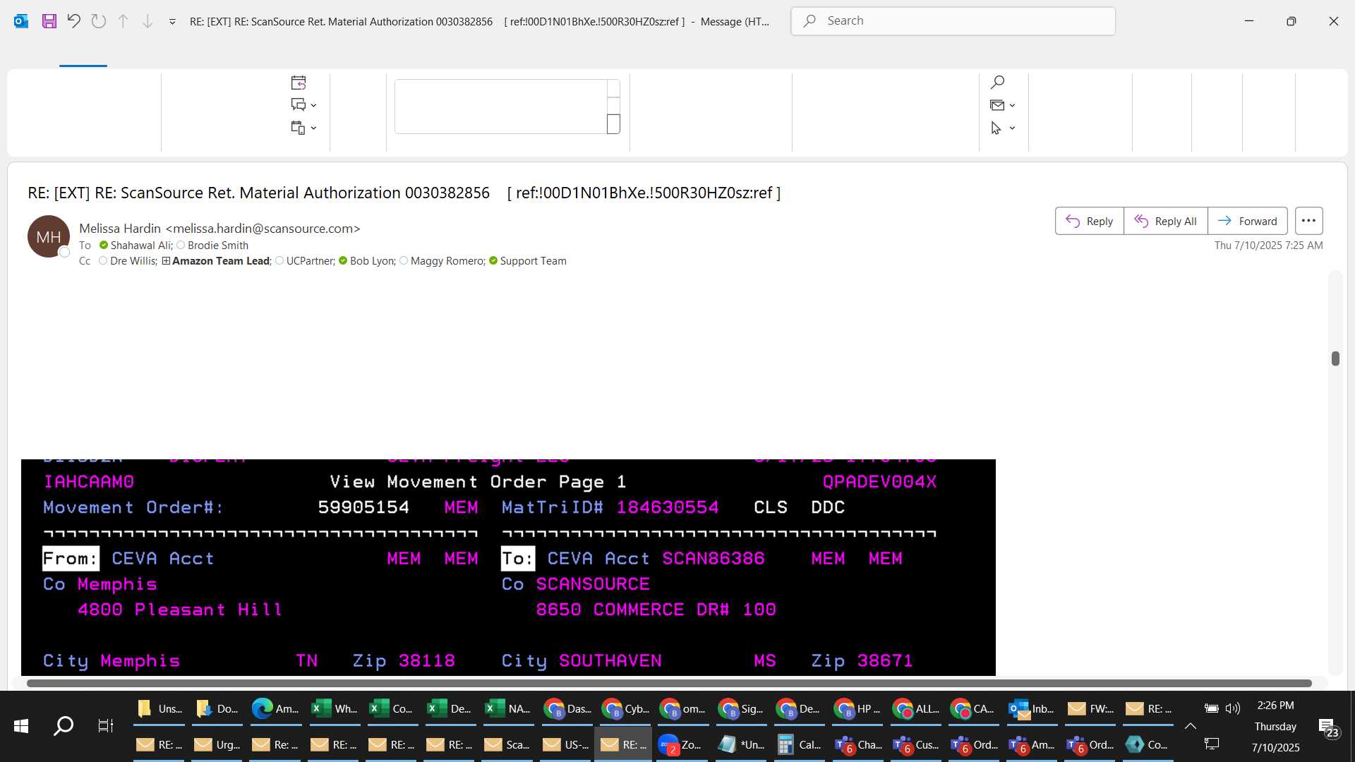Switch to Chrome window 'Cyb...' in taskbar

click(x=625, y=708)
